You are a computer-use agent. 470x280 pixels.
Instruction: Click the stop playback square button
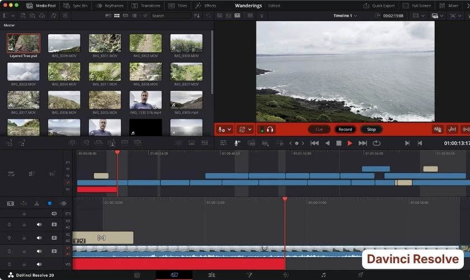click(x=339, y=143)
